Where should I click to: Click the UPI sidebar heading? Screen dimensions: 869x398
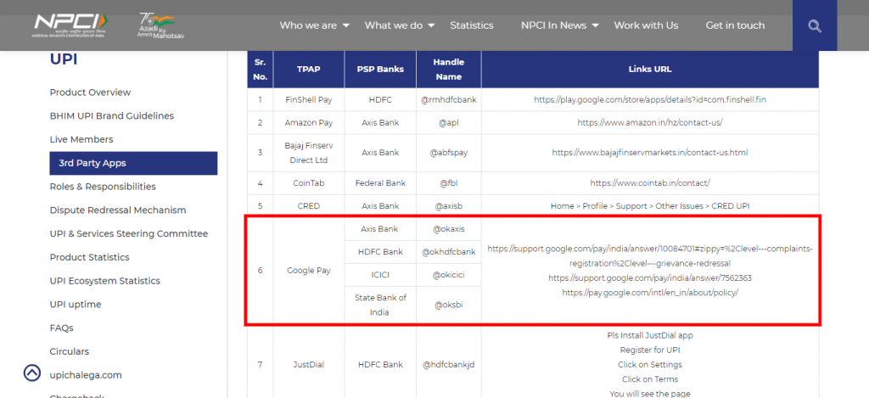(64, 59)
